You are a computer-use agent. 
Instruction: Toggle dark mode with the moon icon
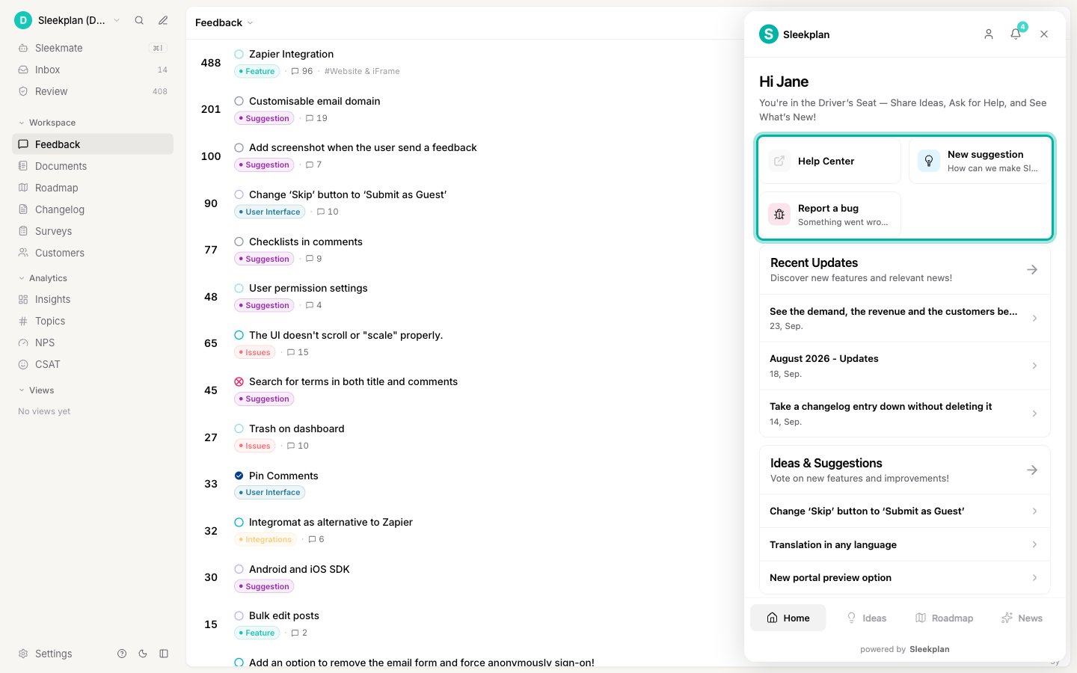pos(143,654)
